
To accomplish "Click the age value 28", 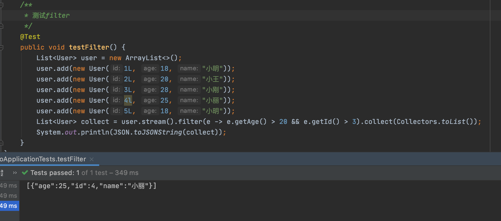I will pos(164,90).
